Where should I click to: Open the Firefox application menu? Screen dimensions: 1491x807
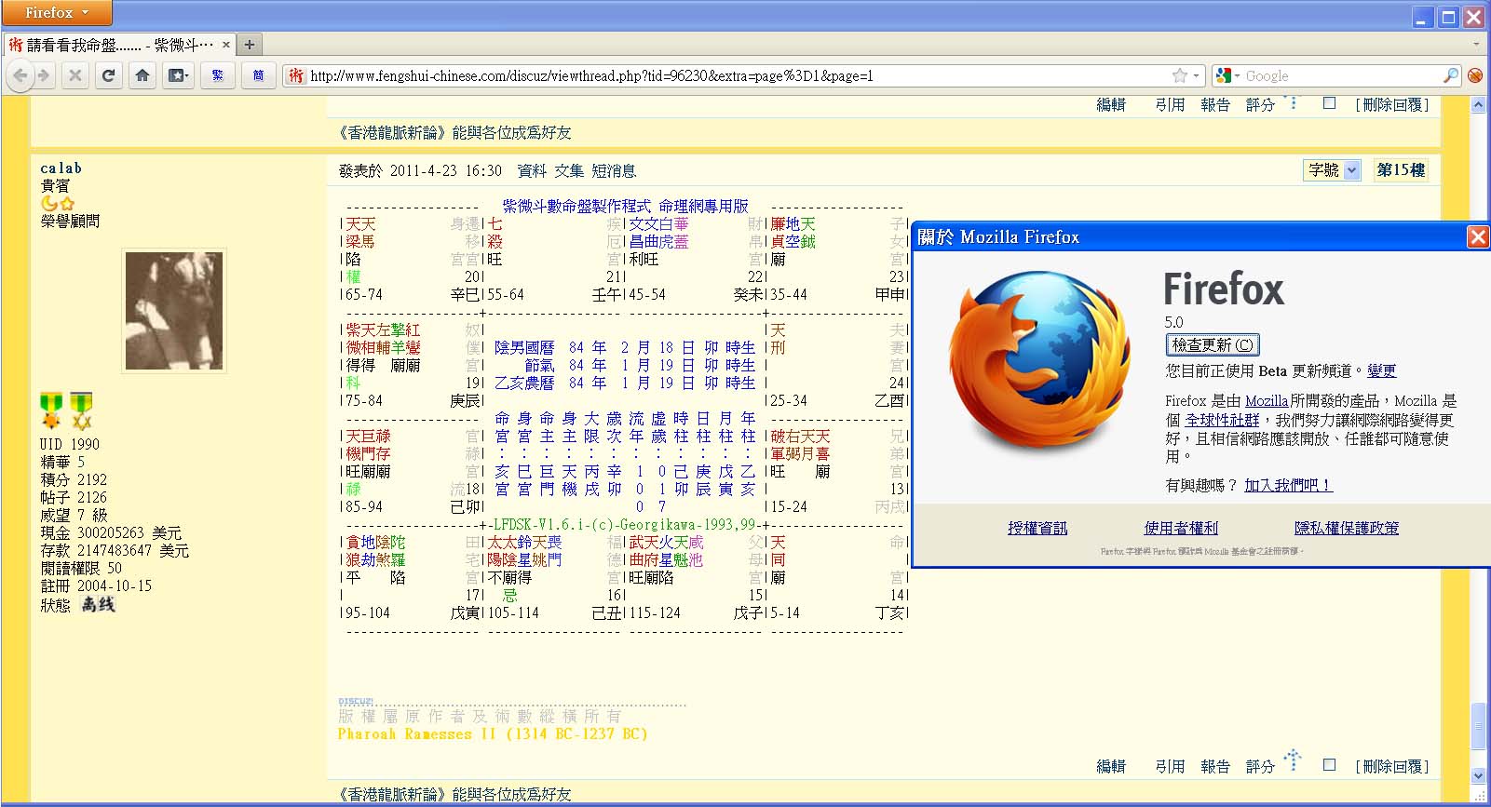pos(56,13)
